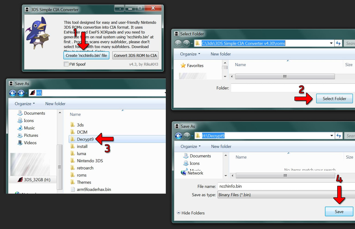
Task: Click the File name field containing ncchinfo.bin
Action: pyautogui.click(x=286, y=186)
